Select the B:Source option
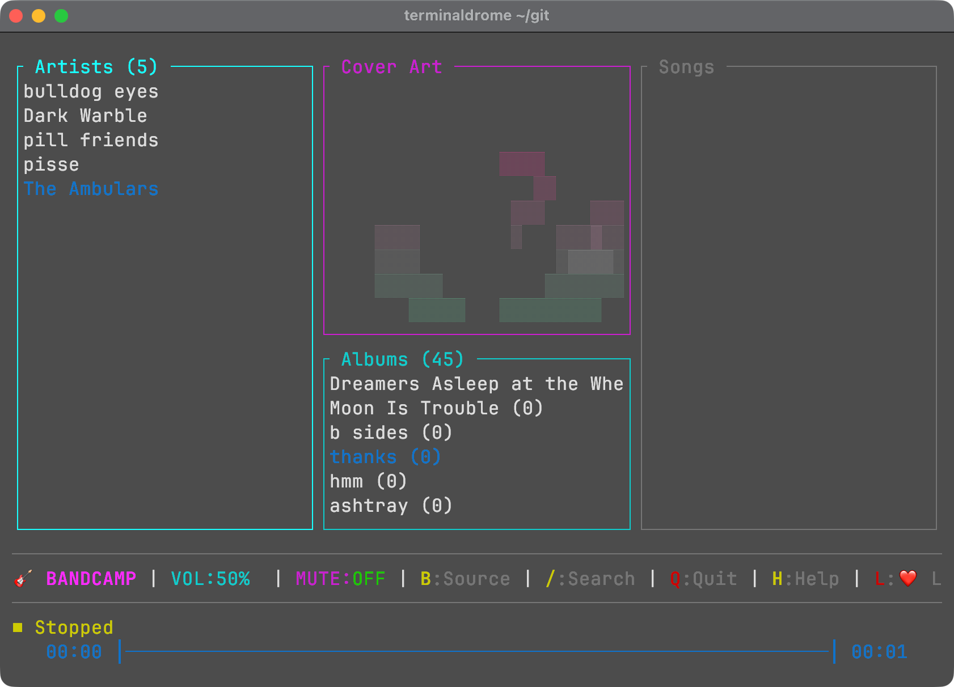 (x=465, y=579)
